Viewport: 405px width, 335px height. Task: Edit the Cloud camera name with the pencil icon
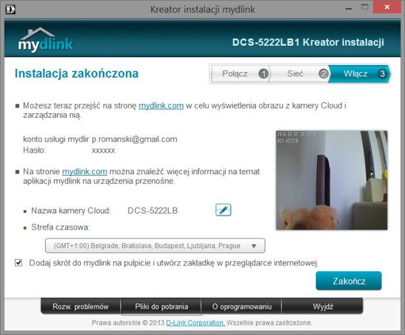point(223,210)
